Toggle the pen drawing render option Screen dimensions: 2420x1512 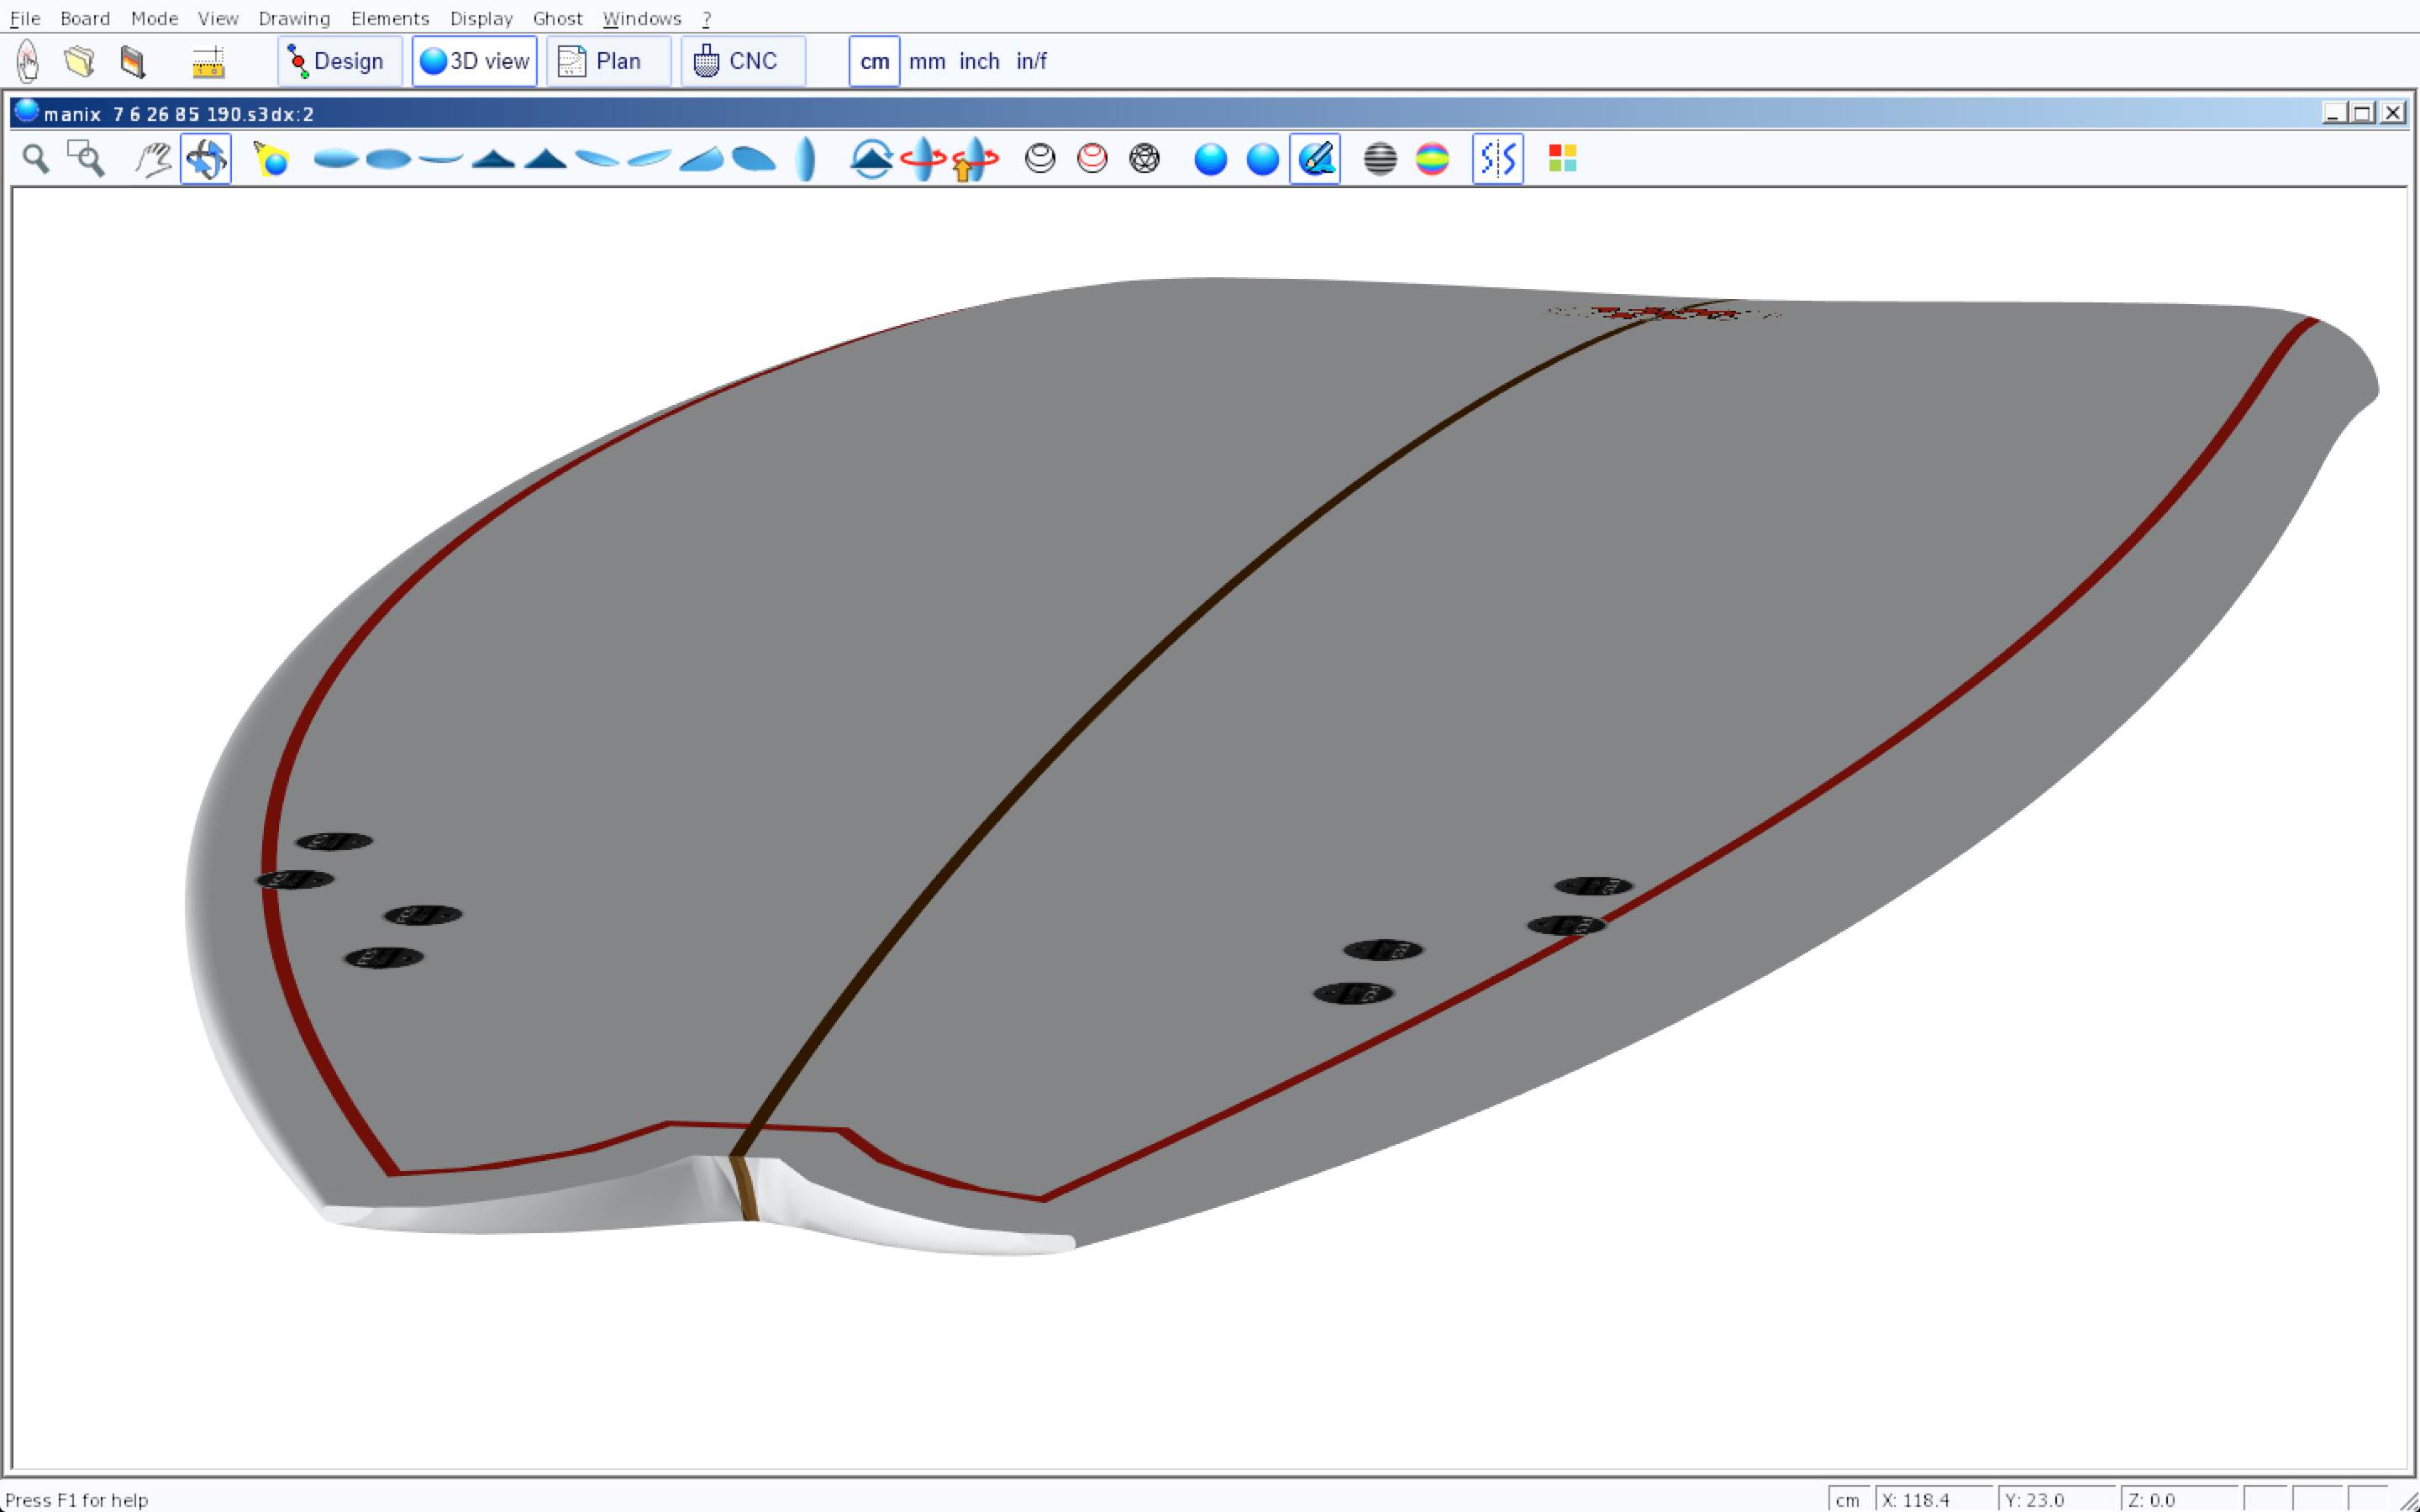[x=1315, y=159]
